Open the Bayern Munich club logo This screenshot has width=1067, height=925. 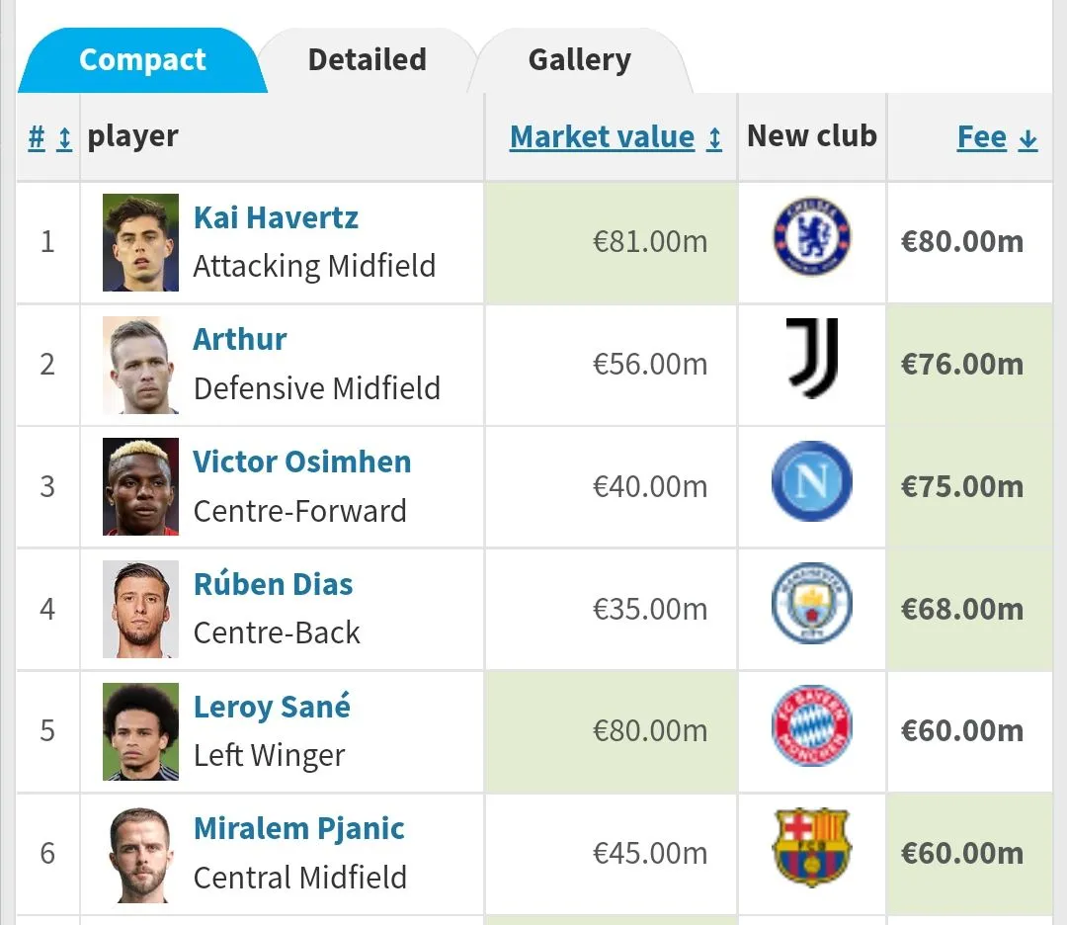click(x=811, y=726)
